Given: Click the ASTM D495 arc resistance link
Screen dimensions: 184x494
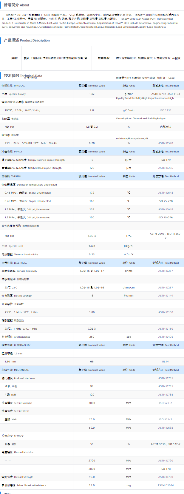Looking at the screenshot, I should coord(166,337).
